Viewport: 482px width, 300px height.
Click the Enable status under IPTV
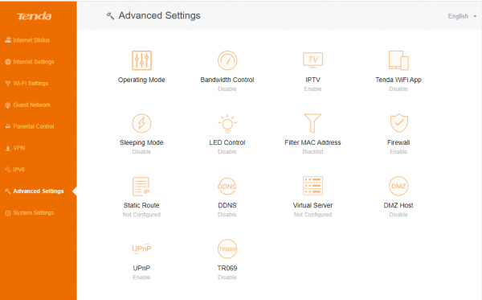click(x=312, y=89)
